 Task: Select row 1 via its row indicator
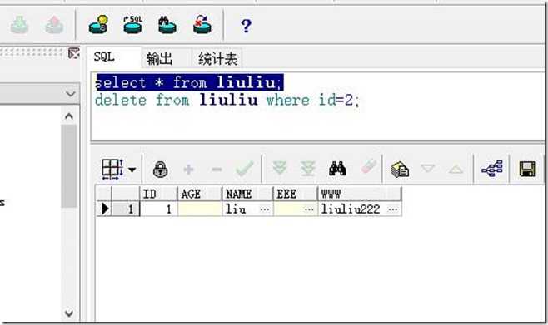(x=104, y=209)
